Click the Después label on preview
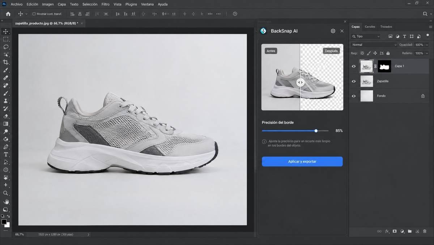The height and width of the screenshot is (245, 434). pyautogui.click(x=331, y=51)
